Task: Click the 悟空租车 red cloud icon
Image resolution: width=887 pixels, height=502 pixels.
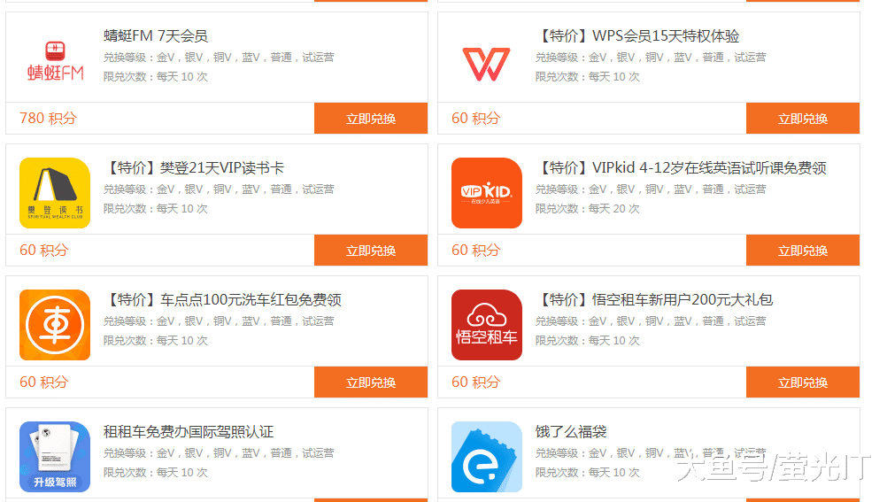Action: click(x=487, y=325)
